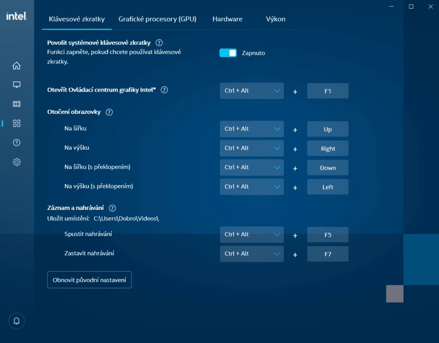Screen dimensions: 439x343
Task: Open the Ctrl + Alt dropdown for Zastavit nahrávání
Action: (x=252, y=254)
